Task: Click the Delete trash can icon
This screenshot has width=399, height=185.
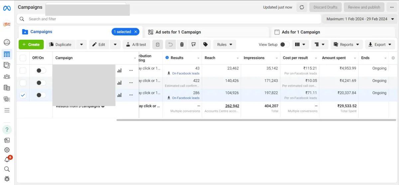Action: click(x=182, y=45)
